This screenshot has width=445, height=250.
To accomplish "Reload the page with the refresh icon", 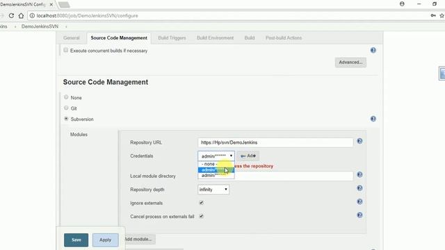I will [x=11, y=15].
